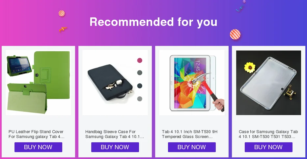Viewport: 307px width, 159px height.
Task: Open the green leather flip cover image
Action: click(38, 83)
